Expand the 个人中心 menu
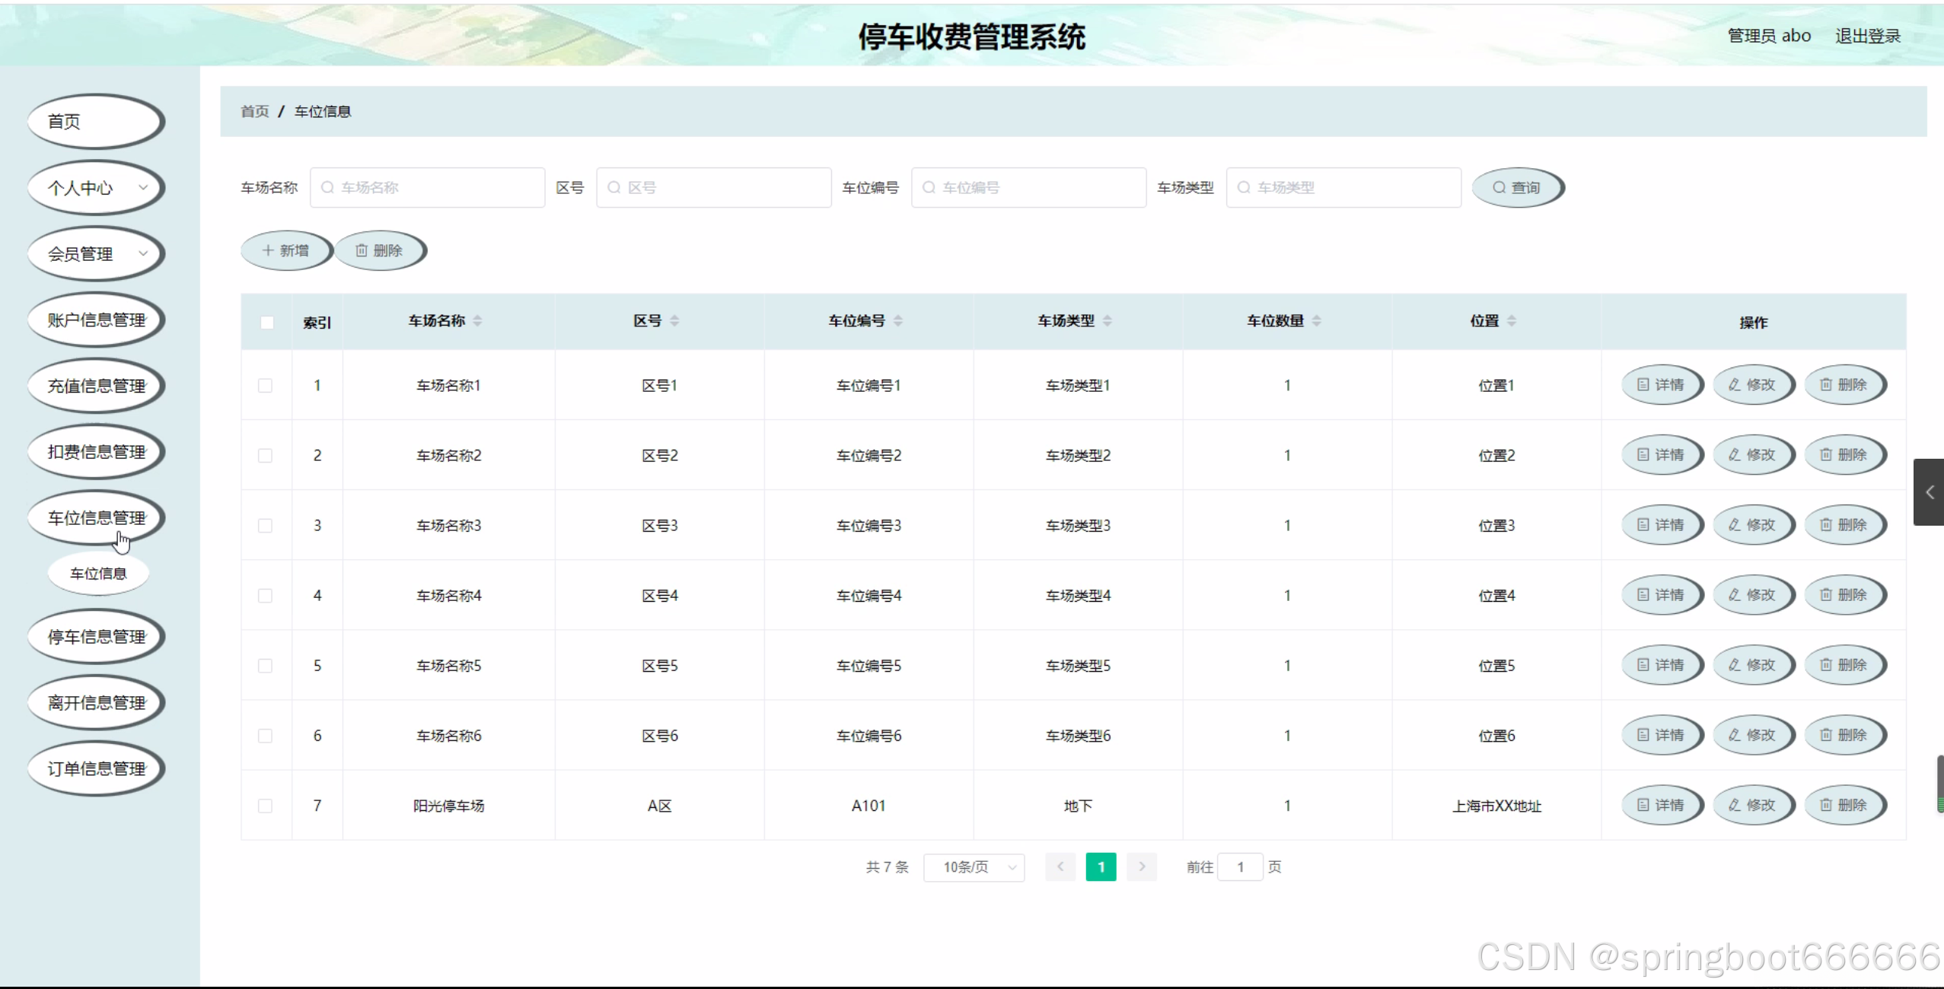The image size is (1944, 989). [96, 188]
